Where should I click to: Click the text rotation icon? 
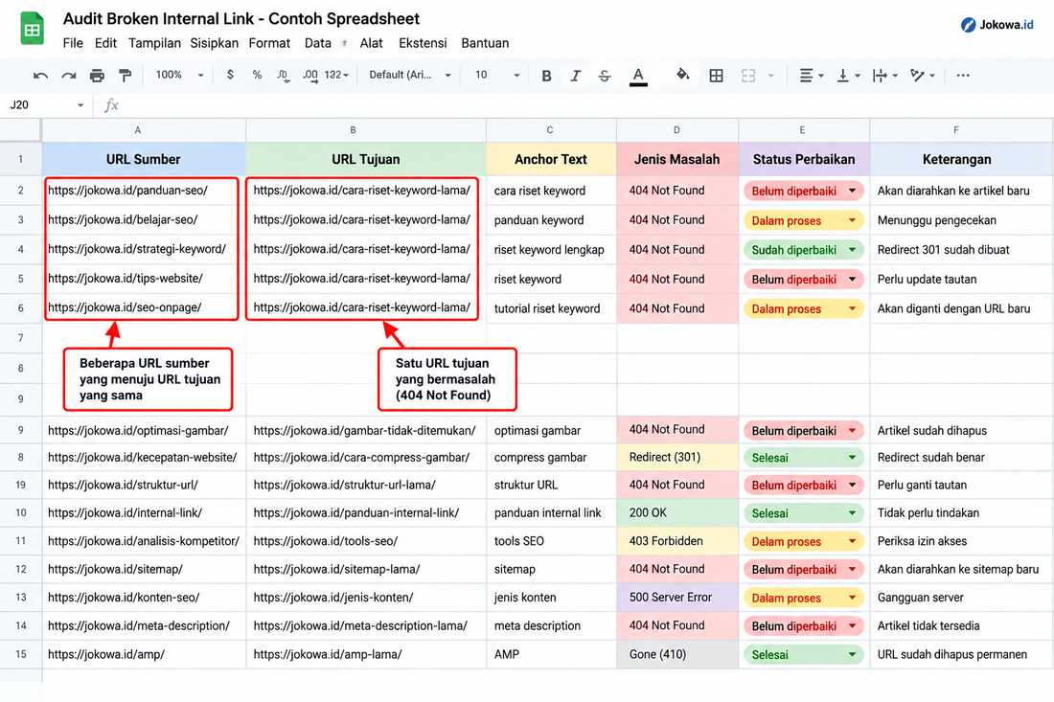[917, 76]
